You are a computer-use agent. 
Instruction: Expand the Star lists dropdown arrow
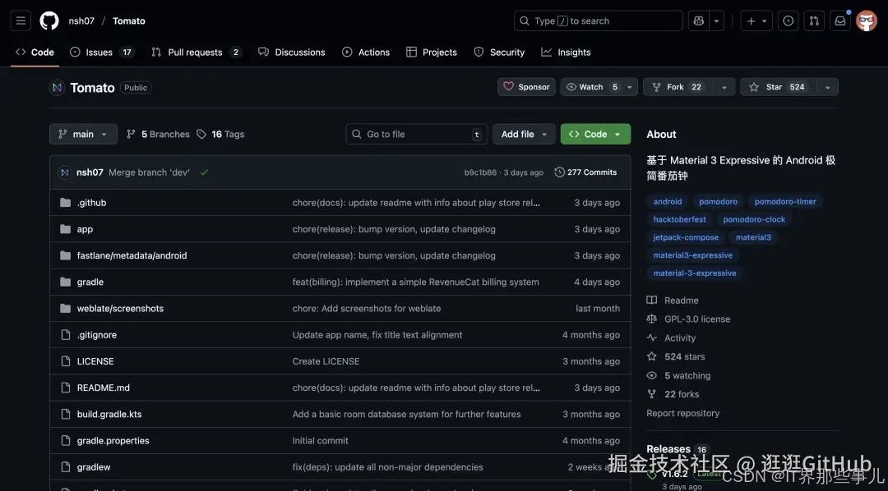coord(827,87)
